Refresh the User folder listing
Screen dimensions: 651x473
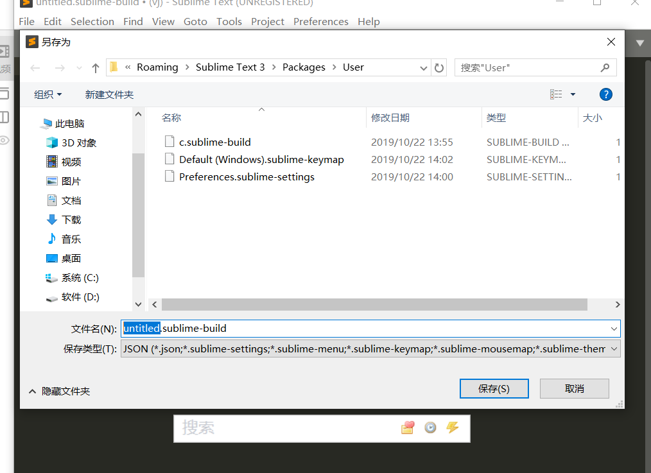point(439,67)
